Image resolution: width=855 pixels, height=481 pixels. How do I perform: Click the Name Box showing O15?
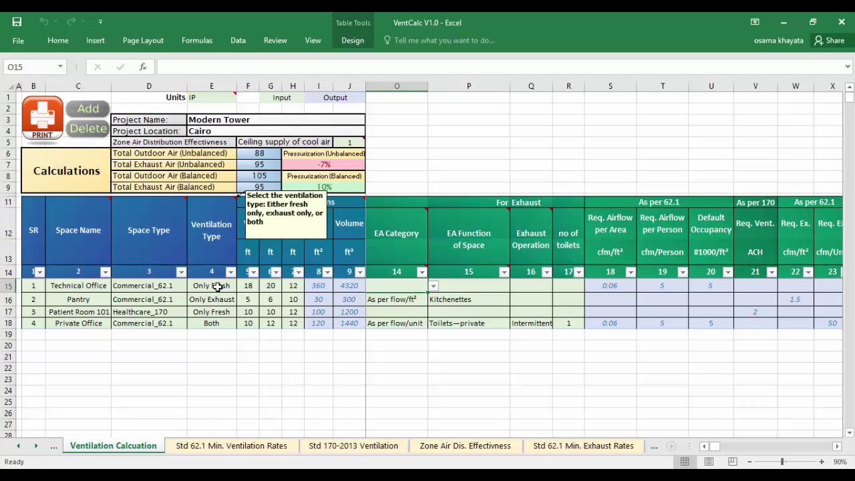[x=29, y=67]
